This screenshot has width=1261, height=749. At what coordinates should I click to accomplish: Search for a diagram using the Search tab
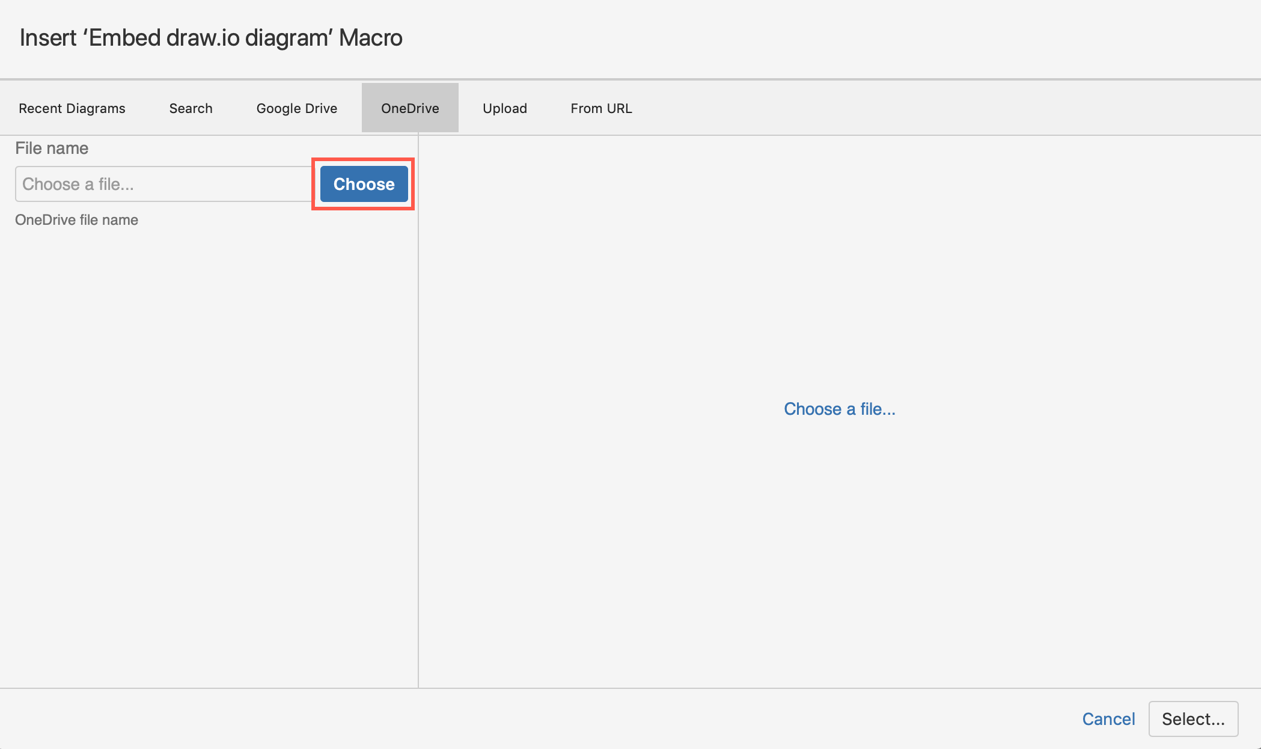[x=191, y=108]
